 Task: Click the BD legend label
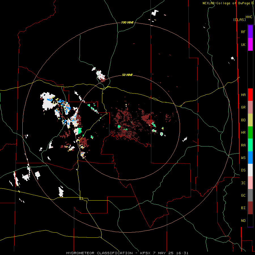click(243, 120)
